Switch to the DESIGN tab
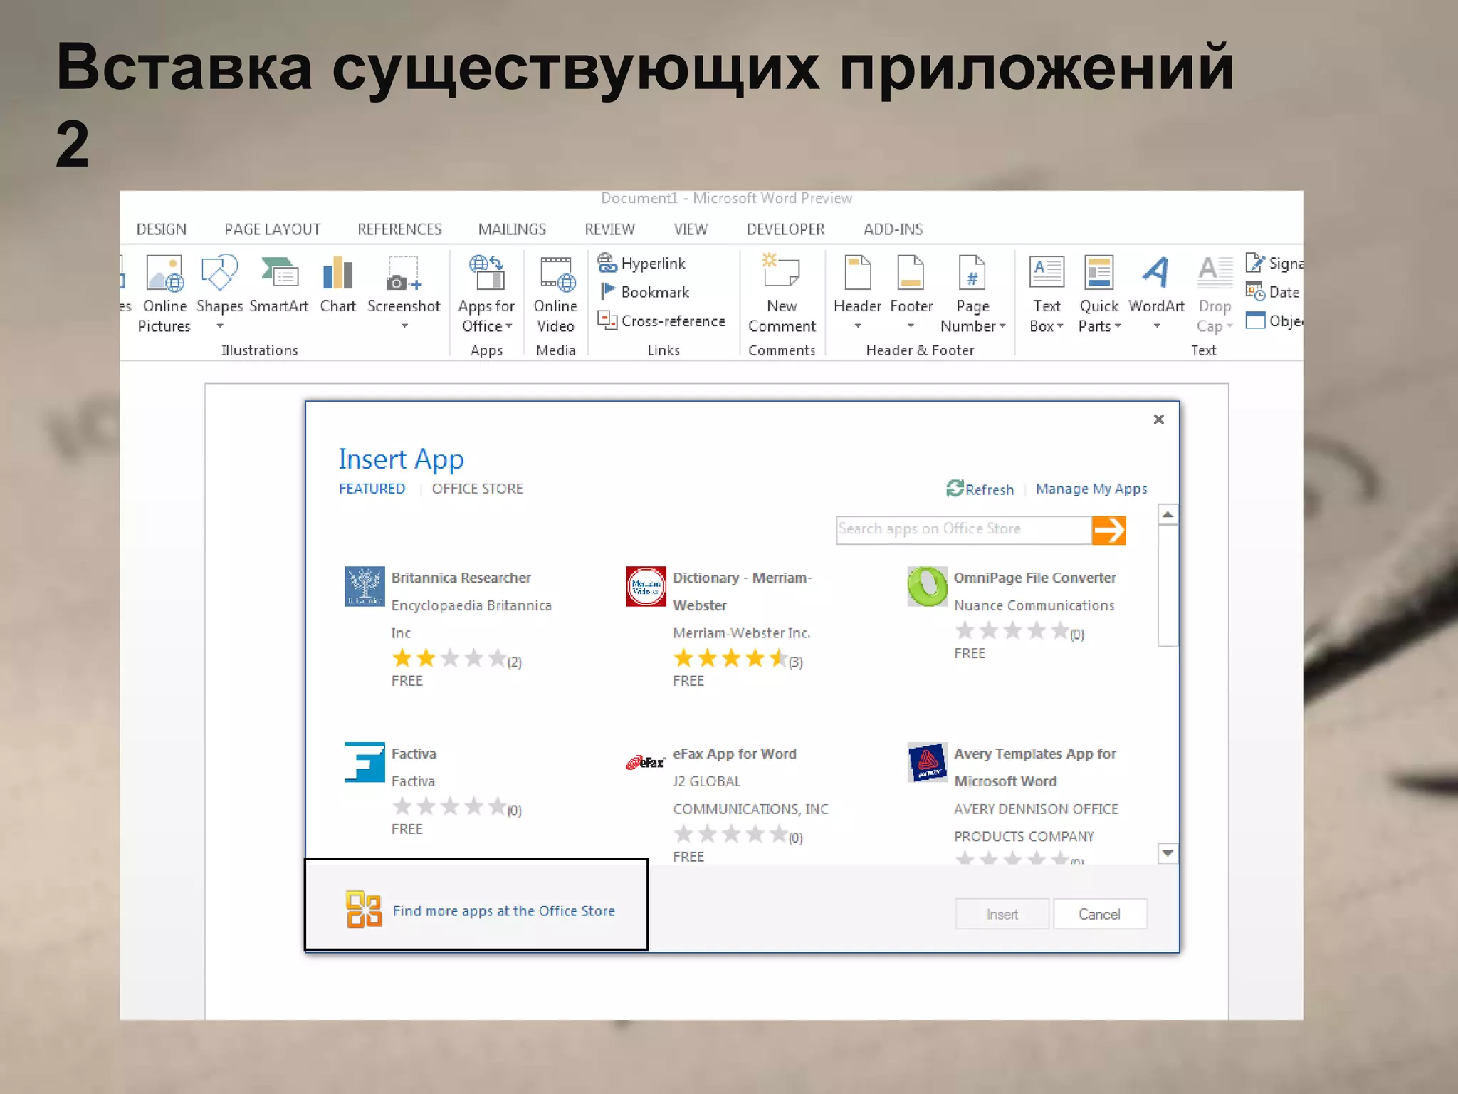 pos(162,229)
